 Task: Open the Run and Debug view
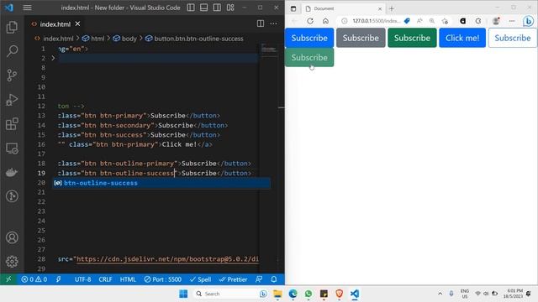coord(12,100)
